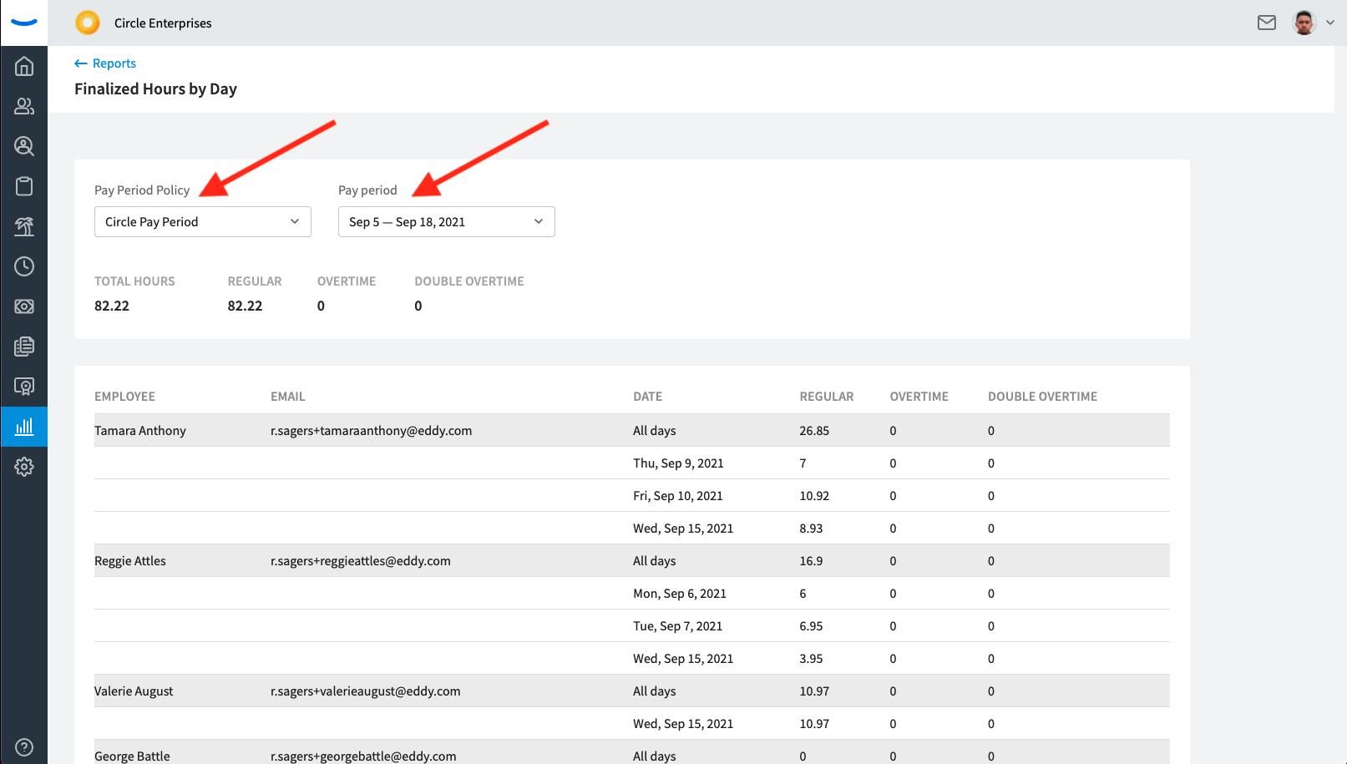Open the clipboard onboarding sidebar icon
Screen dimensions: 1347x764
click(24, 186)
